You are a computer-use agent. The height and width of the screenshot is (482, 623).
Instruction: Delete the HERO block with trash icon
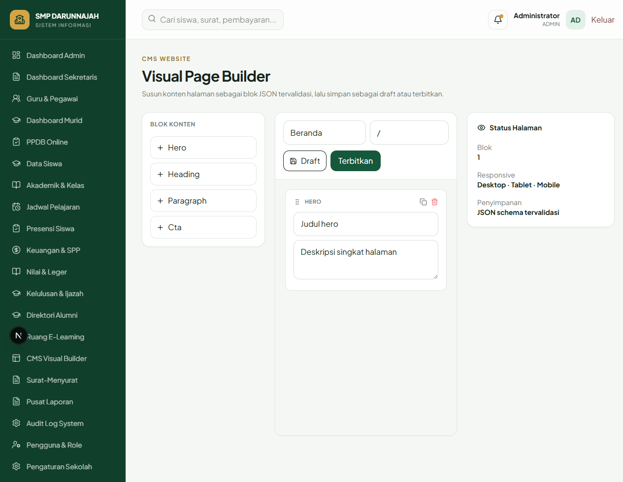pyautogui.click(x=434, y=202)
